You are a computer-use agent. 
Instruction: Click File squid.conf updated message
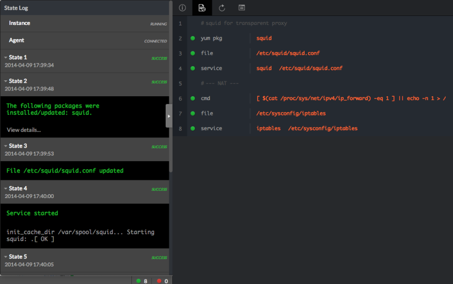click(65, 171)
